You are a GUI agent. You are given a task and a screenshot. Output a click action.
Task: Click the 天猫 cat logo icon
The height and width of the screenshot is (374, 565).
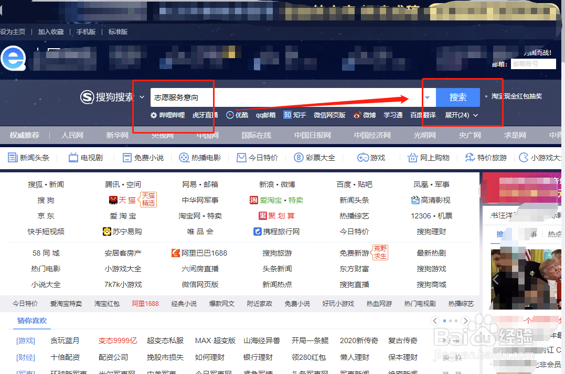point(113,200)
